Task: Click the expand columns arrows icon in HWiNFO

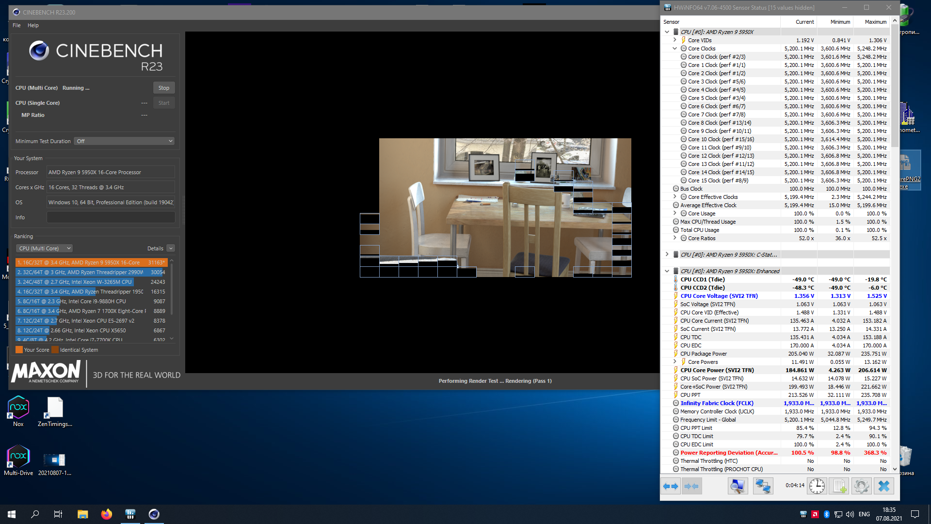Action: pos(671,486)
